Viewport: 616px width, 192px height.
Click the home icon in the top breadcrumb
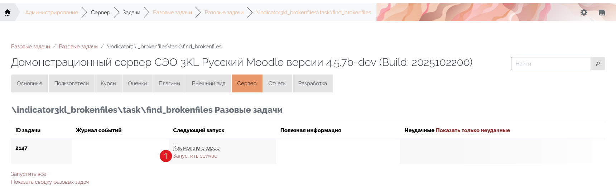point(8,13)
